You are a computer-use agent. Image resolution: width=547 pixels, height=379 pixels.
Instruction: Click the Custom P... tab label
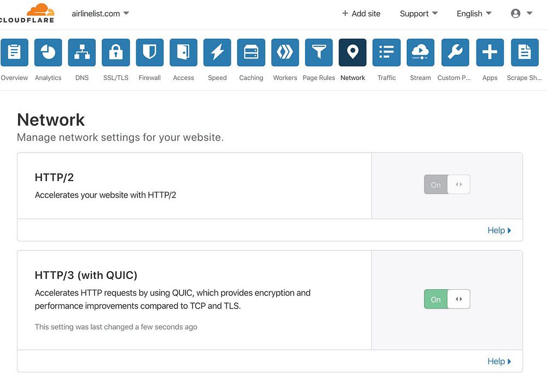(454, 78)
